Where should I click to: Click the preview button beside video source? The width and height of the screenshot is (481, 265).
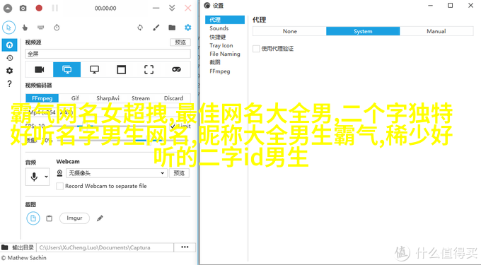tap(180, 42)
